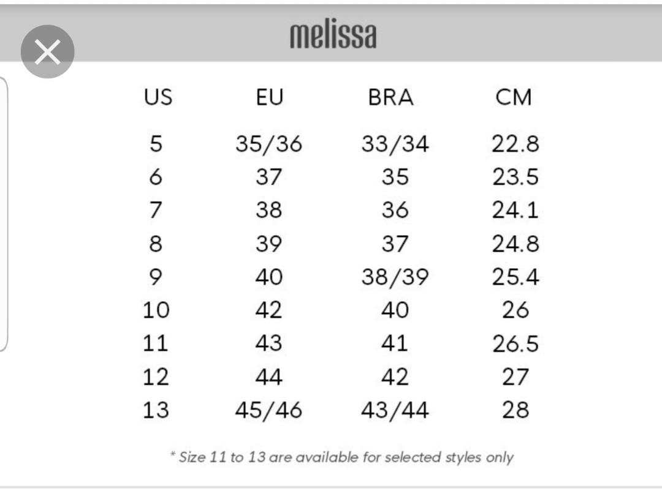Close the size chart overlay
662x491 pixels.
(48, 51)
